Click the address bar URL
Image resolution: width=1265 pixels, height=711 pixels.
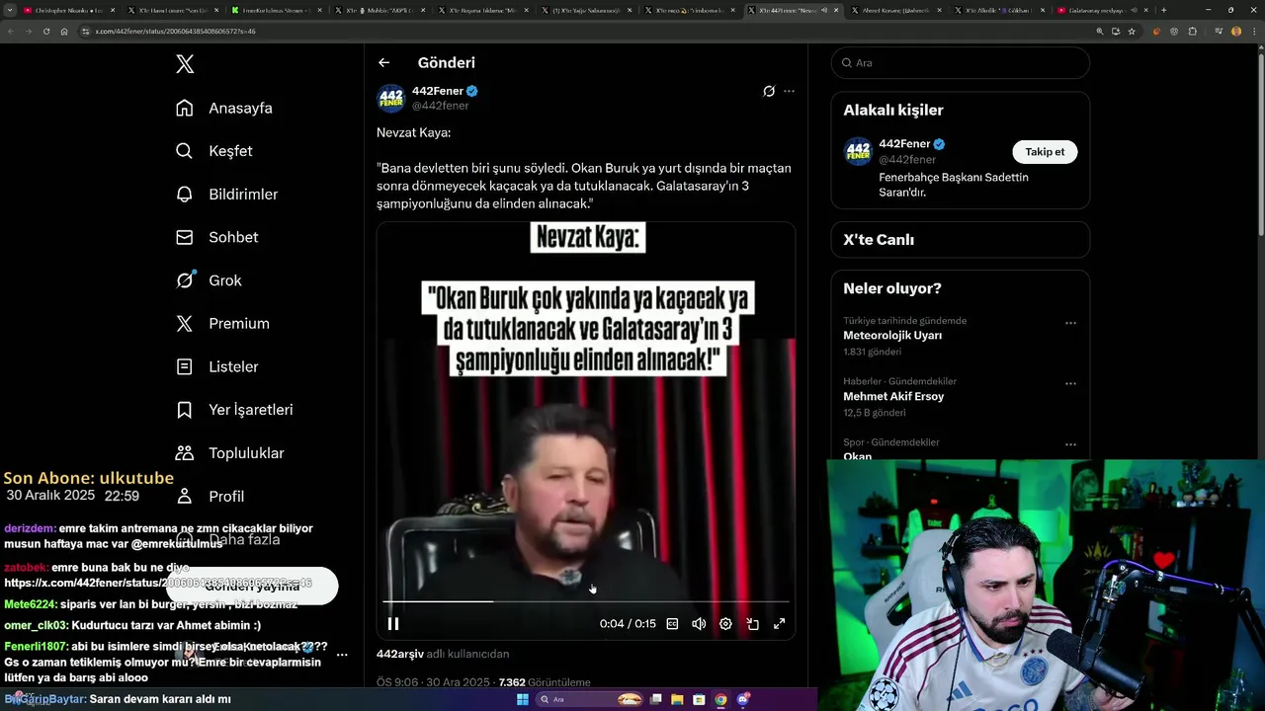pos(176,31)
